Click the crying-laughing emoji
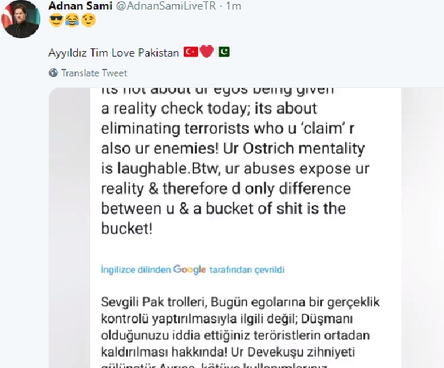444x368 pixels. coord(72,20)
